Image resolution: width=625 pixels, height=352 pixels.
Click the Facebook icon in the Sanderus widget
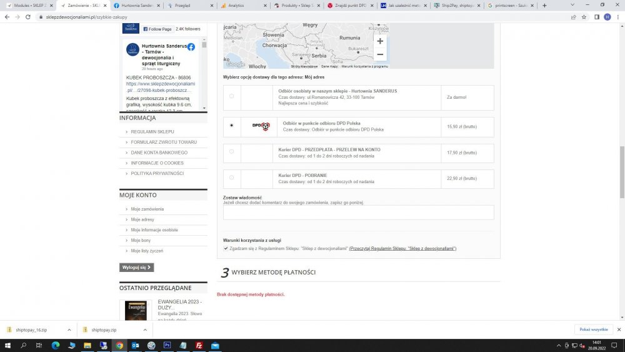point(191,47)
